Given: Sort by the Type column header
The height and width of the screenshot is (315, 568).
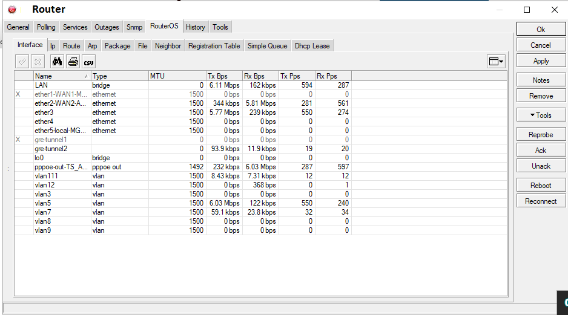Looking at the screenshot, I should (x=119, y=76).
